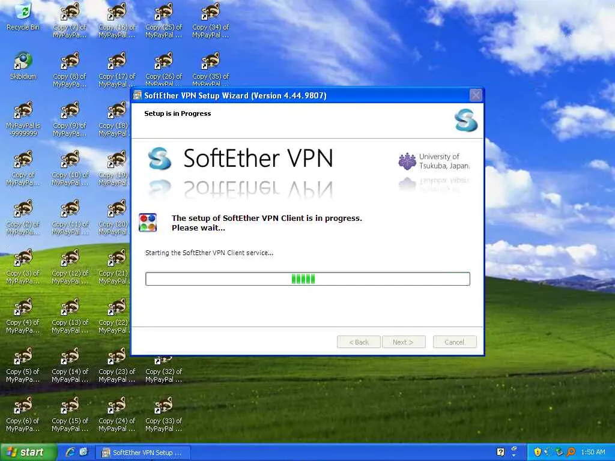The image size is (615, 461).
Task: Select the Copy (19) of MyPayPal shortcut
Action: (x=114, y=168)
